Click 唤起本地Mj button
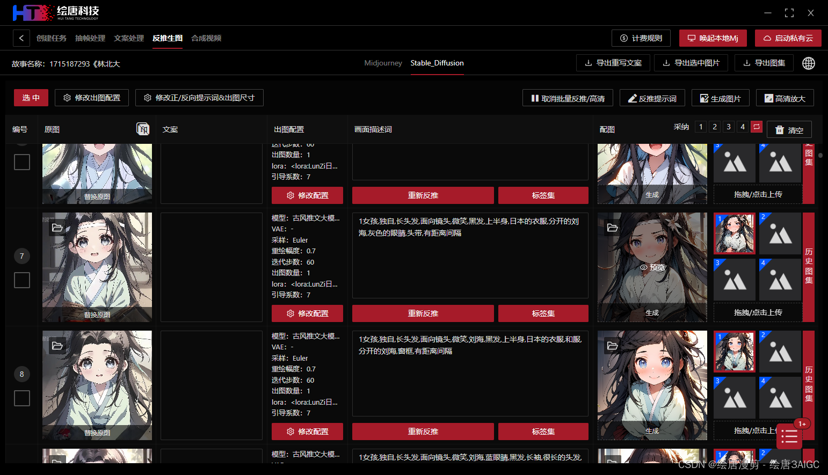The width and height of the screenshot is (828, 475). point(713,38)
